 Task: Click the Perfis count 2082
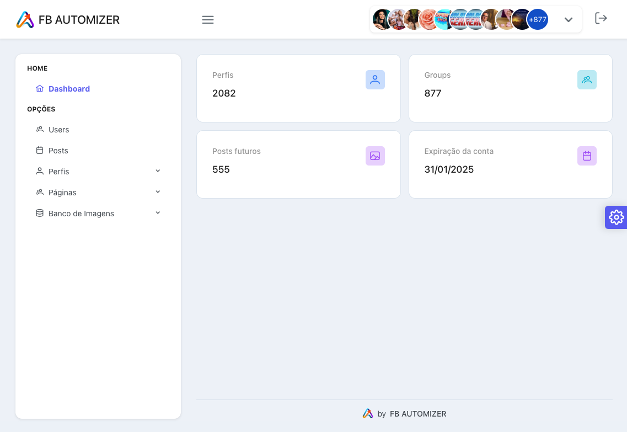coord(224,93)
